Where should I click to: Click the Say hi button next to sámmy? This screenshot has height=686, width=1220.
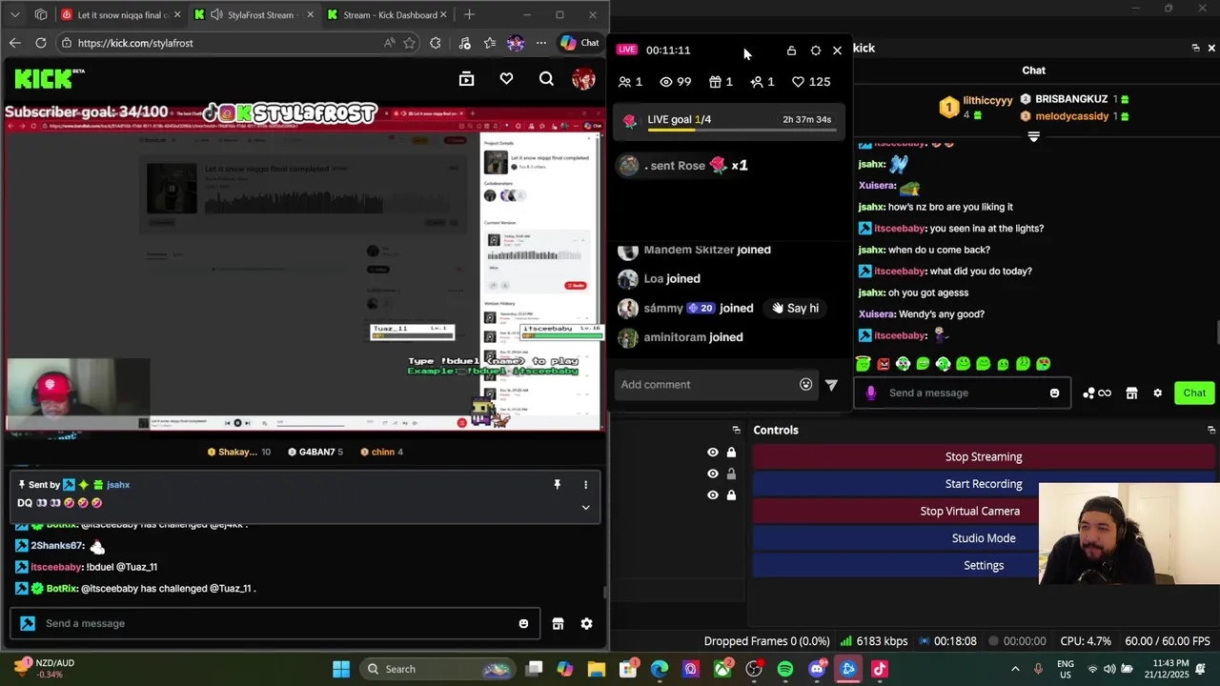[796, 308]
